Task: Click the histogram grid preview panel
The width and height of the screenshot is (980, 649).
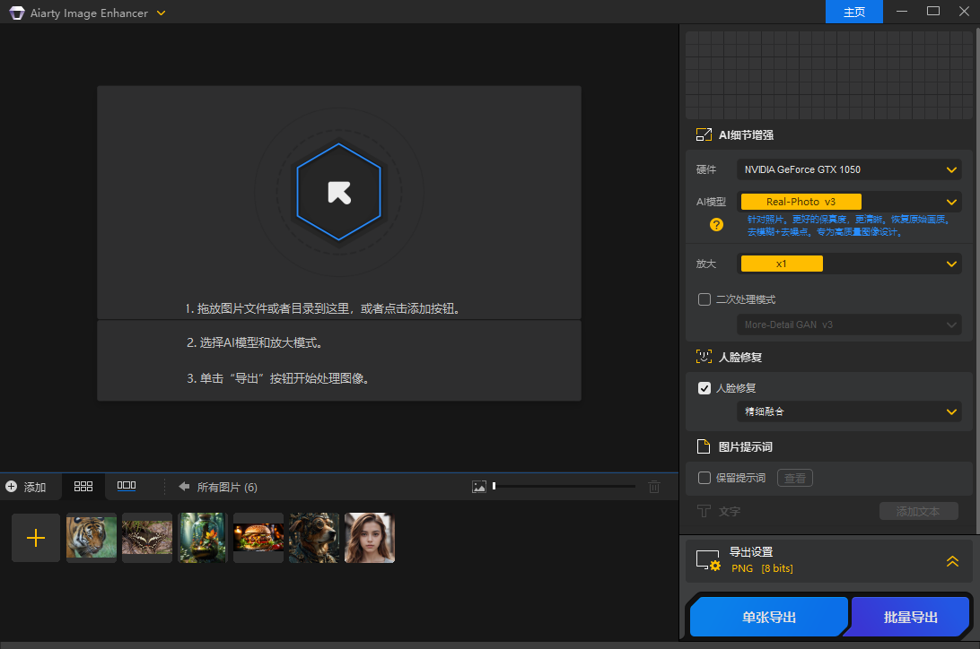Action: pos(828,75)
